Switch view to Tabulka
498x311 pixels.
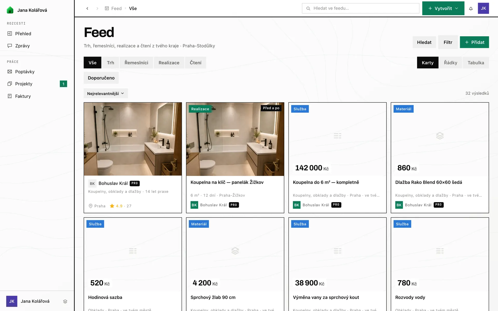(x=476, y=63)
